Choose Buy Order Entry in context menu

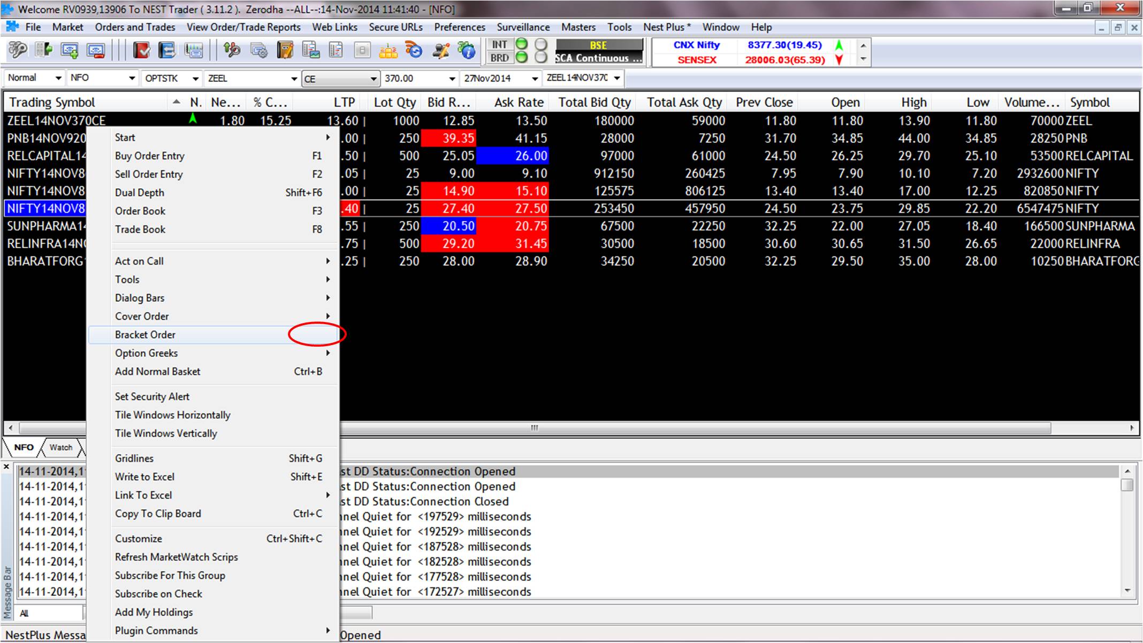click(x=213, y=156)
